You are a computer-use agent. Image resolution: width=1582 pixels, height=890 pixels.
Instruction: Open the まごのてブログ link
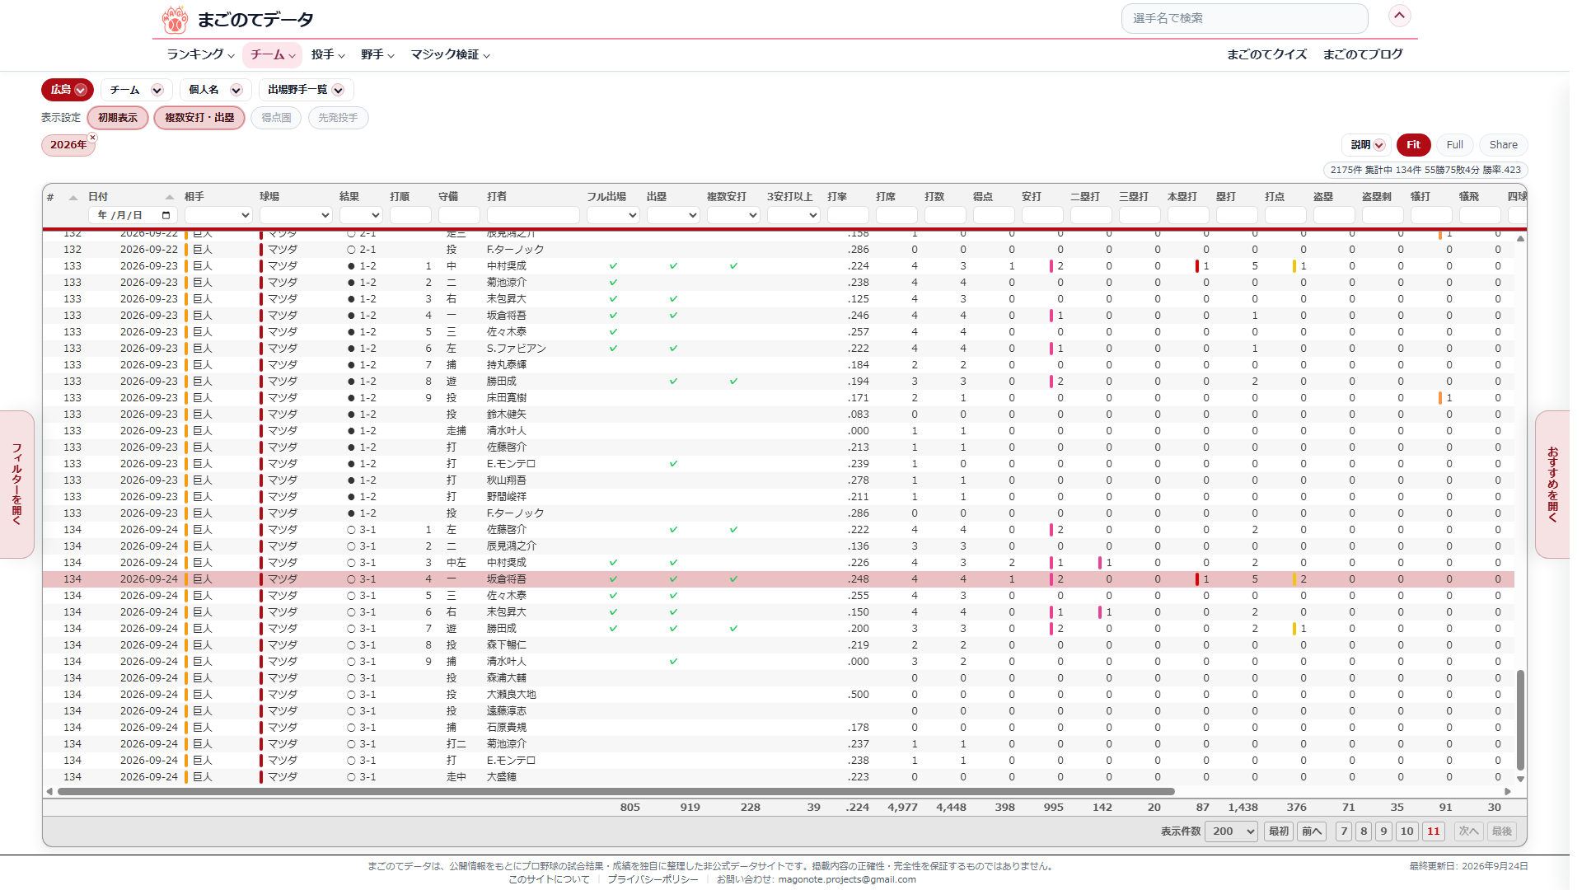1363,54
